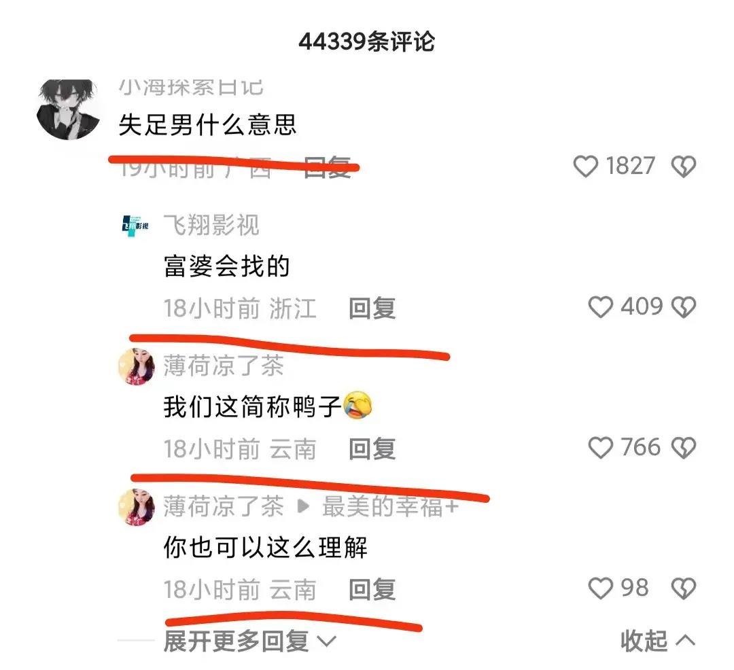Image resolution: width=734 pixels, height=670 pixels.
Task: Reply to the 失足男什么意思 comment
Action: pos(327,167)
